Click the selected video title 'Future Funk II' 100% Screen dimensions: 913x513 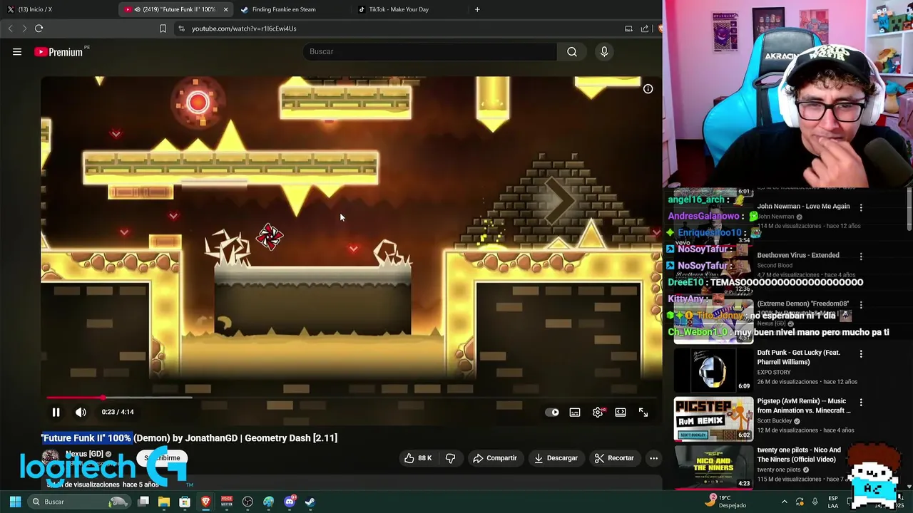[86, 438]
